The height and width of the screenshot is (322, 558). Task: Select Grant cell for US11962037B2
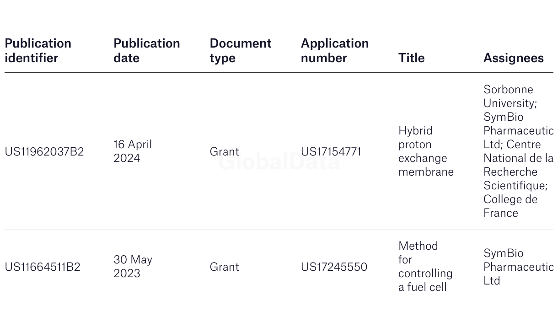click(x=224, y=151)
